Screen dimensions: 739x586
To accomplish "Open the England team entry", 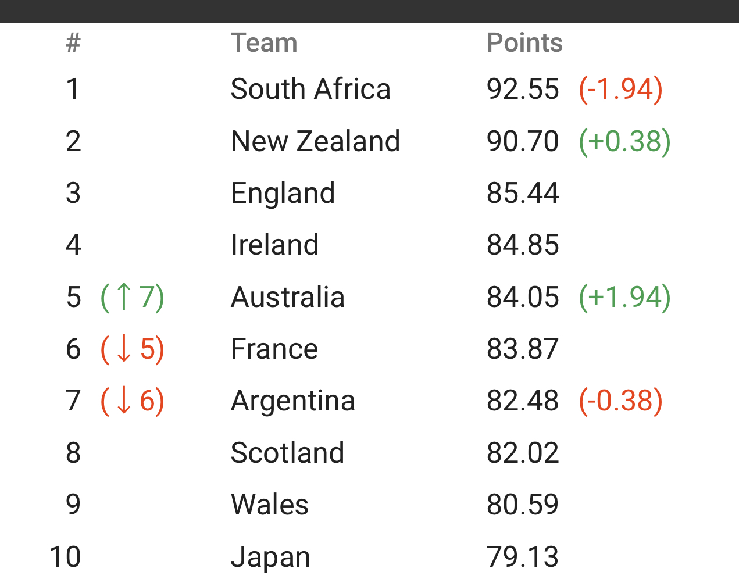I will click(x=283, y=193).
